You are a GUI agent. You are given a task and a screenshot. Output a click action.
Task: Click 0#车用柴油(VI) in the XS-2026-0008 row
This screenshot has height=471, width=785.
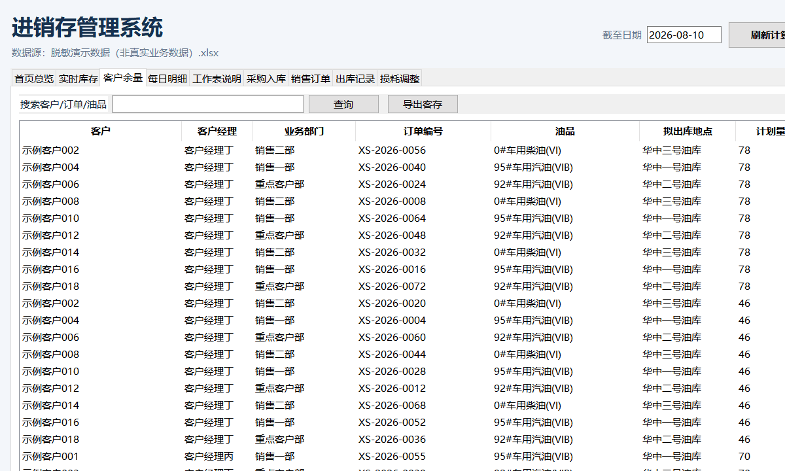point(527,201)
